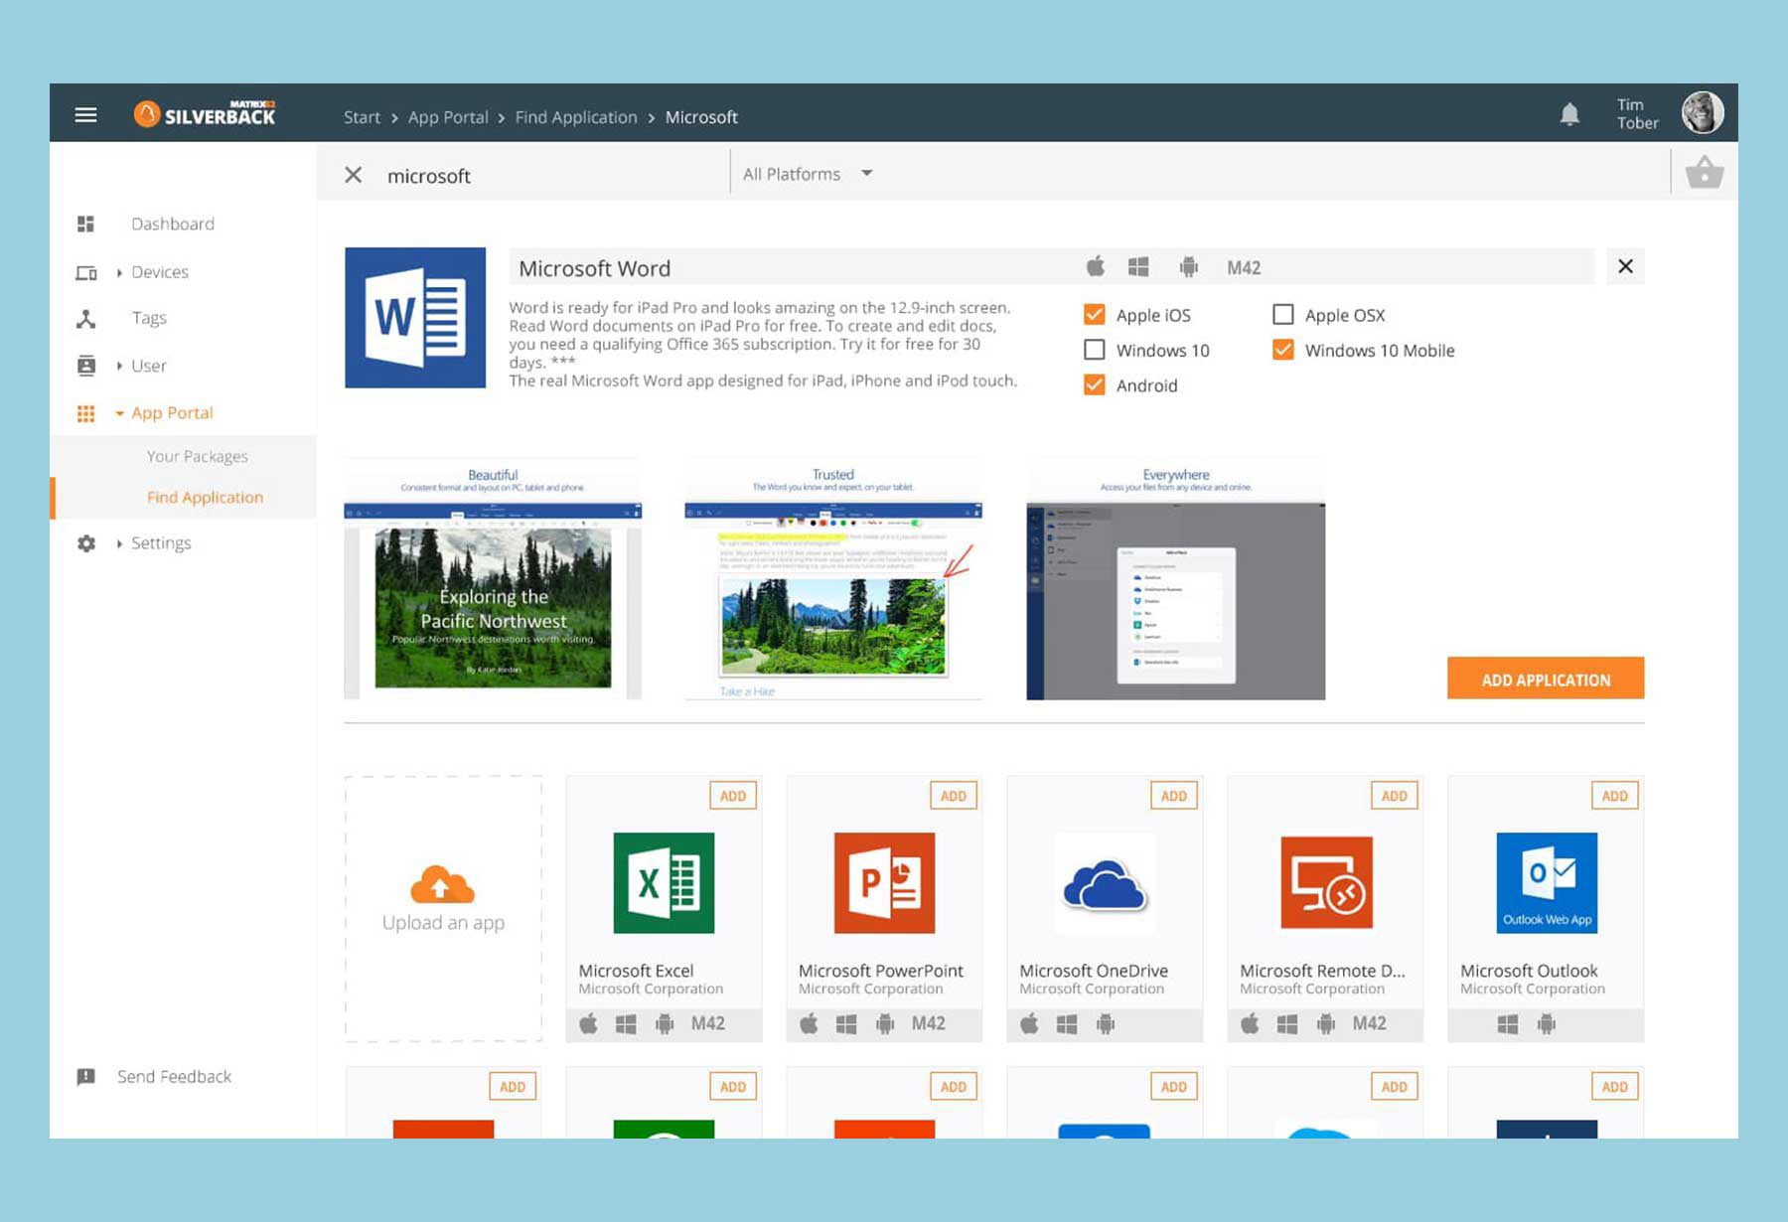
Task: Click the Send Feedback icon
Action: 86,1077
